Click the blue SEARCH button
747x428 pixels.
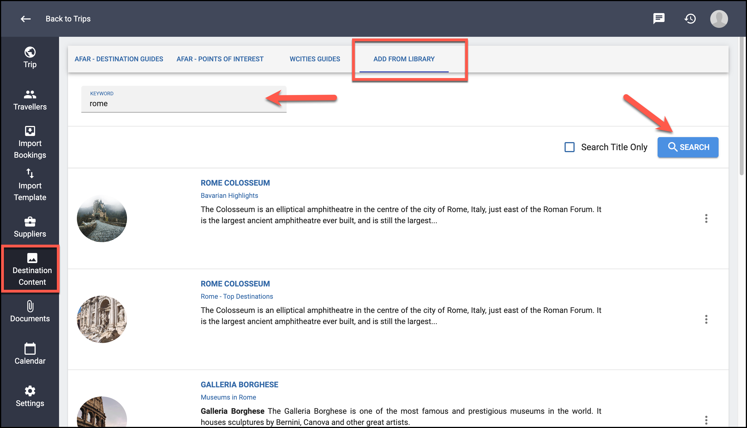click(688, 147)
